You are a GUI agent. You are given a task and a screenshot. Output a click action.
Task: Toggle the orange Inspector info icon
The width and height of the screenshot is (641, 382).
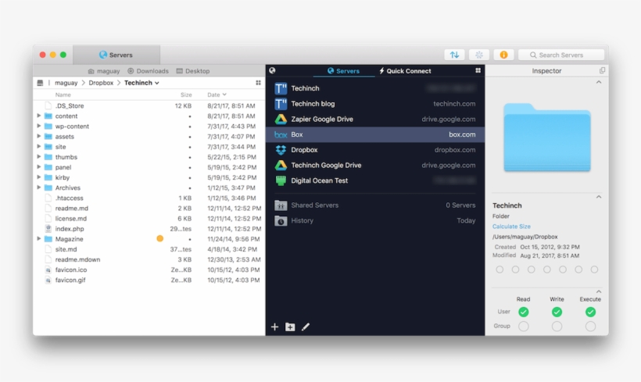[503, 55]
